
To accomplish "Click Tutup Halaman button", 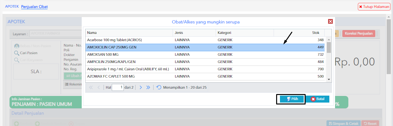I will (374, 7).
